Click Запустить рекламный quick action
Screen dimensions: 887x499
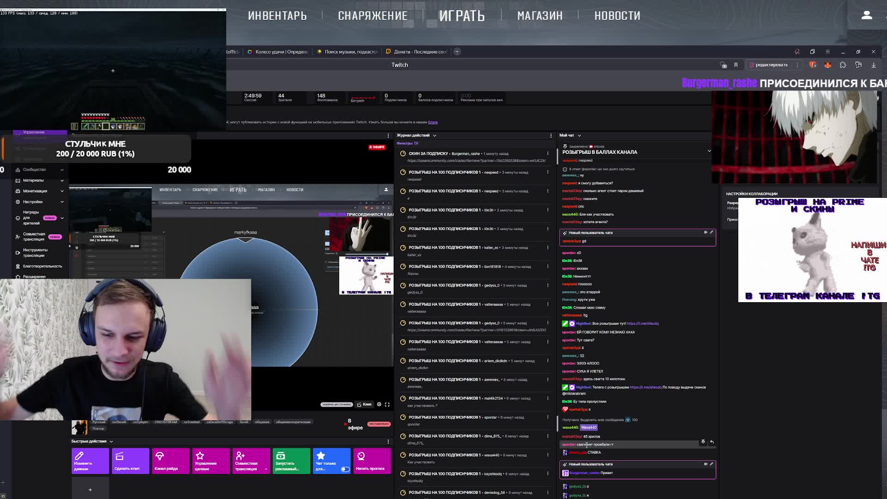291,461
